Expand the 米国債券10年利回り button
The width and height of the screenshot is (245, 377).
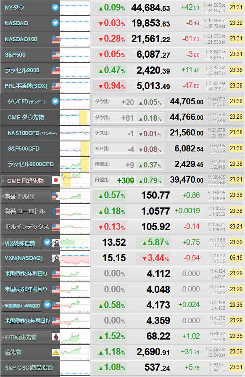coord(21,306)
